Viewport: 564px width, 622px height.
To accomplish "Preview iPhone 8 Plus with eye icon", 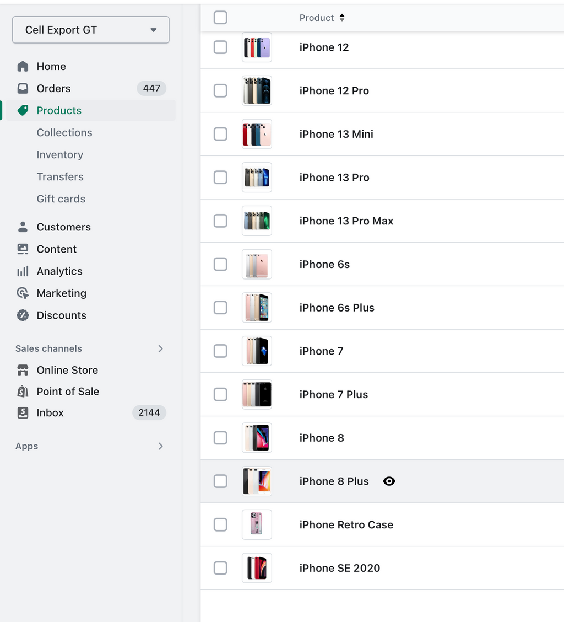I will 389,481.
